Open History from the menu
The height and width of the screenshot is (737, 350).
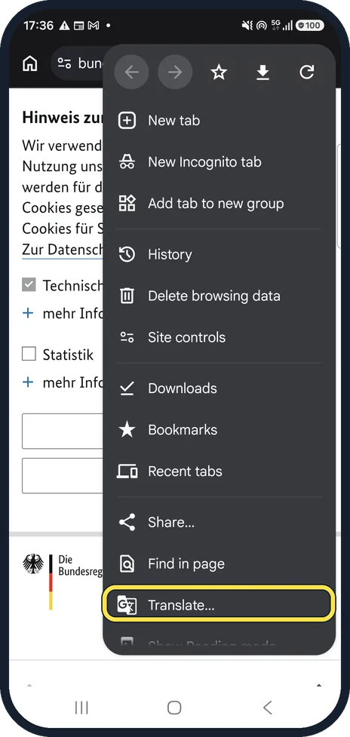(220, 255)
